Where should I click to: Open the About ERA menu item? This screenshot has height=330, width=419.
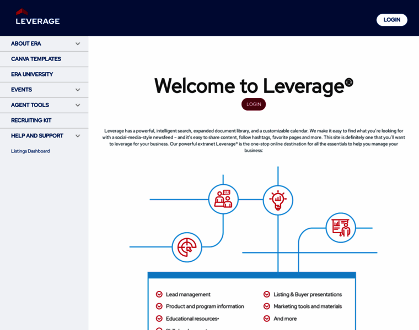click(x=26, y=43)
